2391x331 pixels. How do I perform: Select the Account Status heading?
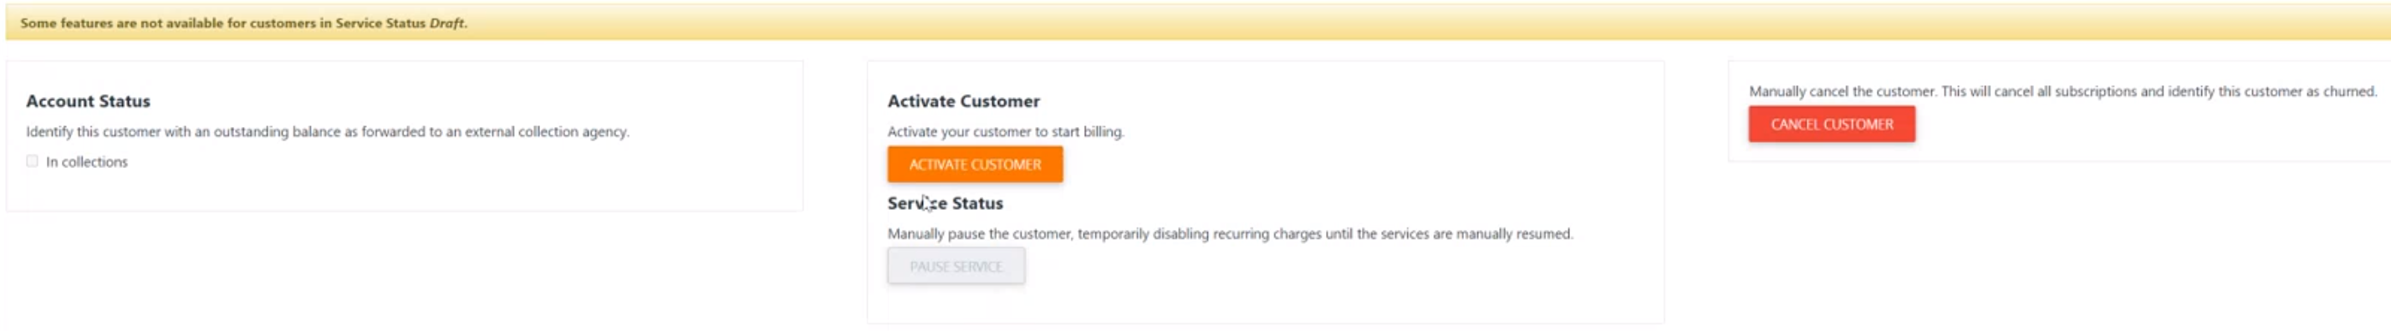88,101
